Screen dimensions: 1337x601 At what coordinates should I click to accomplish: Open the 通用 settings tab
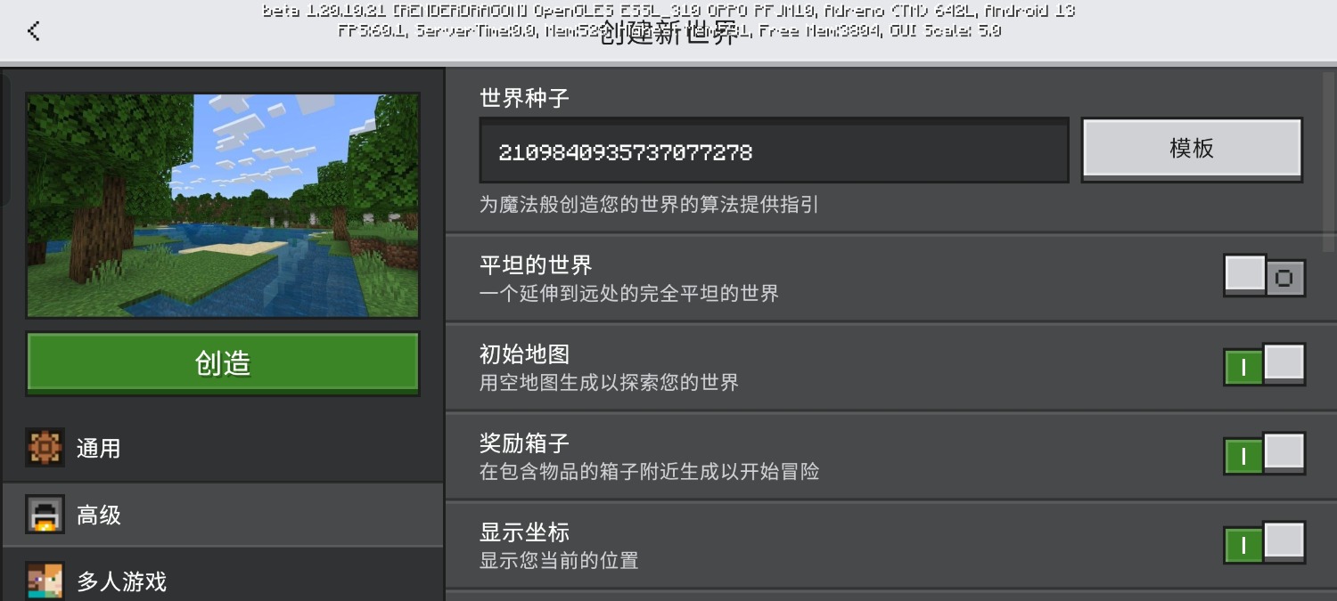click(x=223, y=449)
